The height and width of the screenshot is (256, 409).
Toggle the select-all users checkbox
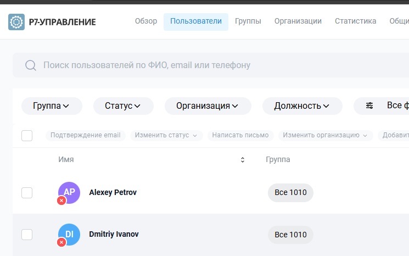point(27,135)
